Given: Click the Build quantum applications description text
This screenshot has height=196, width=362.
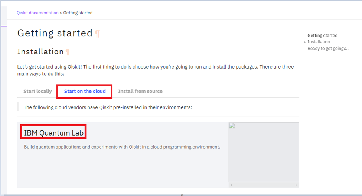Looking at the screenshot, I should 122,147.
